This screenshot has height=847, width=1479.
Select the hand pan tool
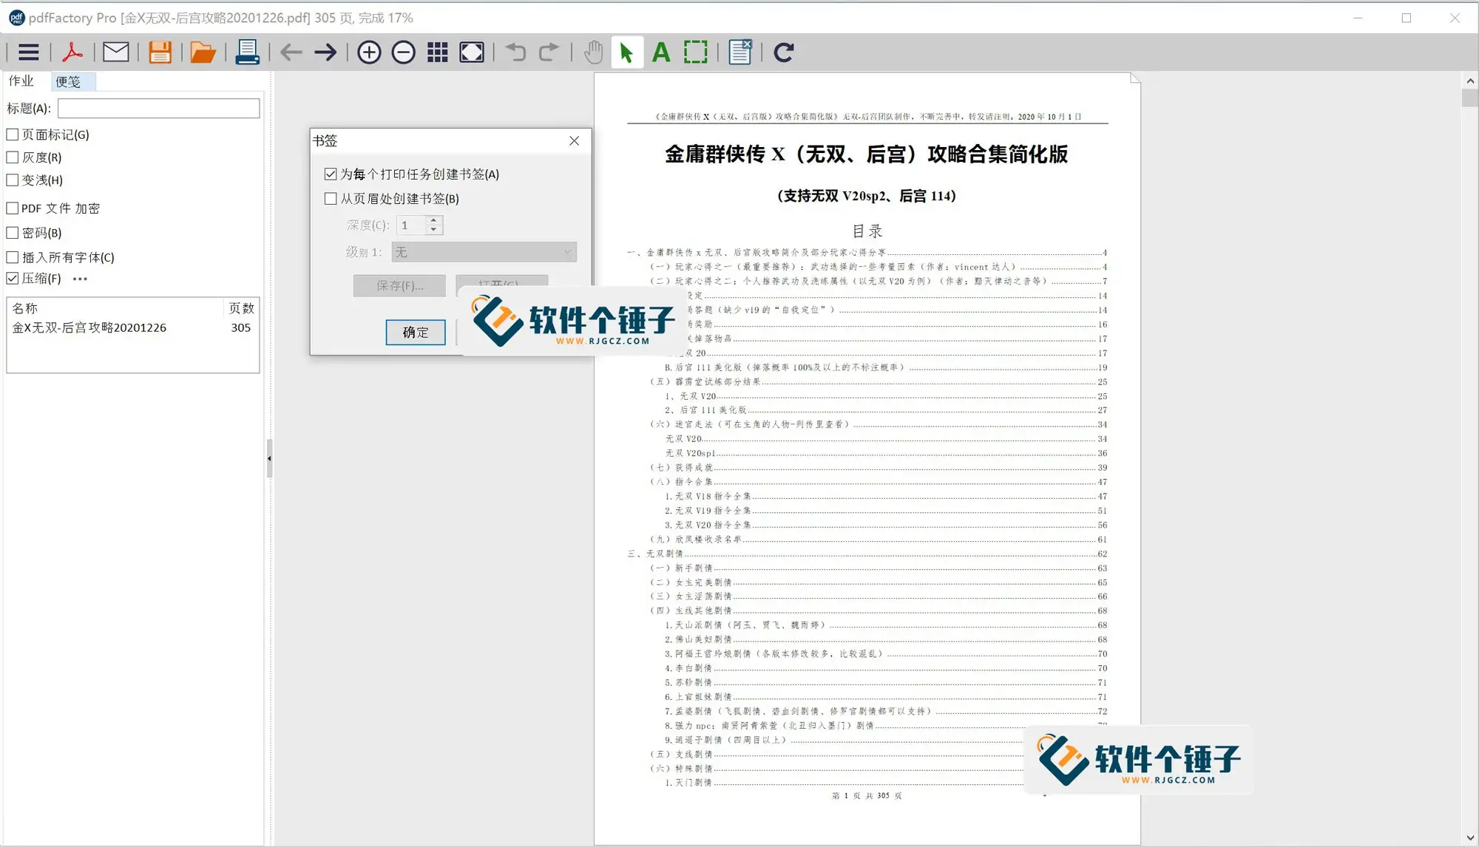click(x=593, y=52)
